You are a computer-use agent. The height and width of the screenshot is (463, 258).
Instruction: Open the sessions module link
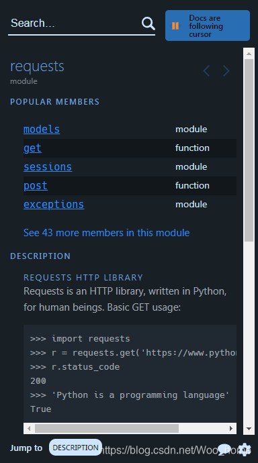coord(48,167)
